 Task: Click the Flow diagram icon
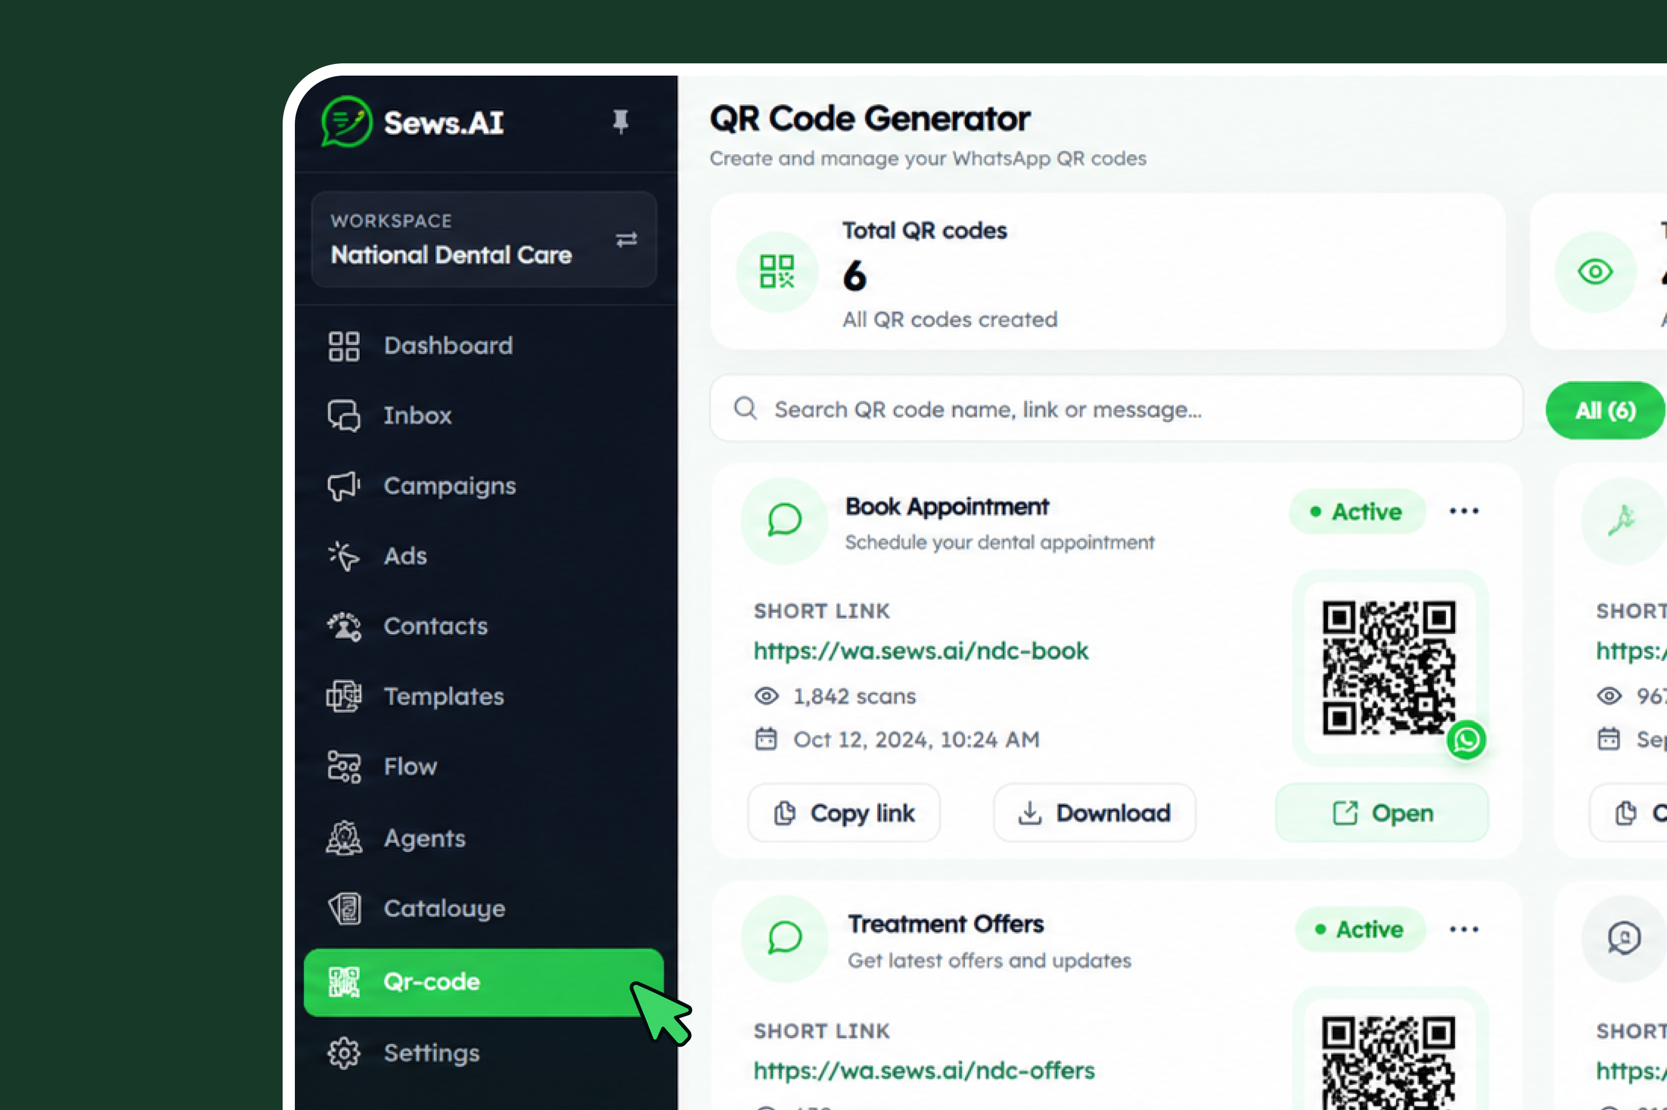(x=344, y=767)
